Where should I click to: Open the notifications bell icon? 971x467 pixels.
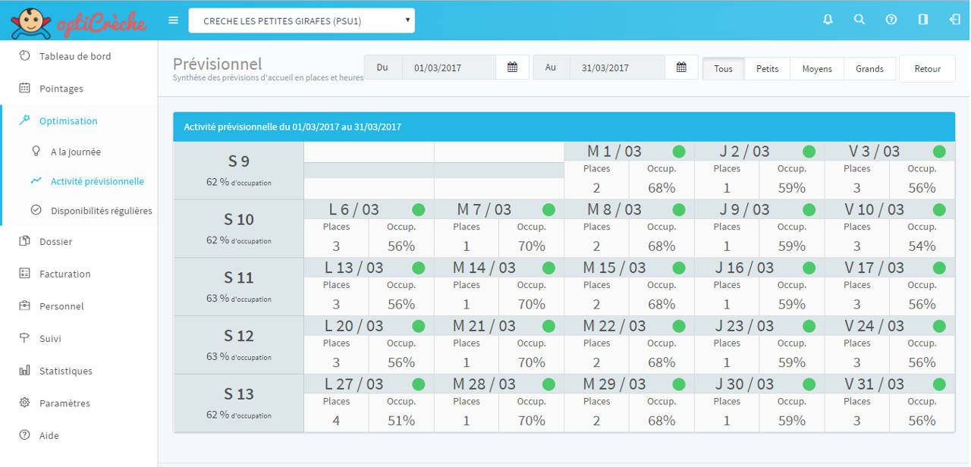pyautogui.click(x=828, y=20)
